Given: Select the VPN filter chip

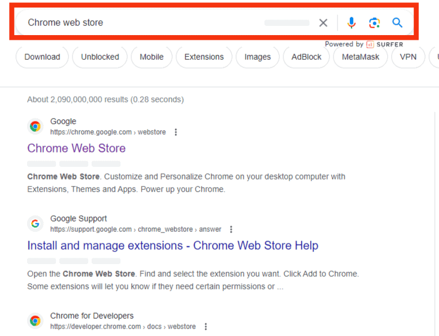Looking at the screenshot, I should (x=408, y=57).
